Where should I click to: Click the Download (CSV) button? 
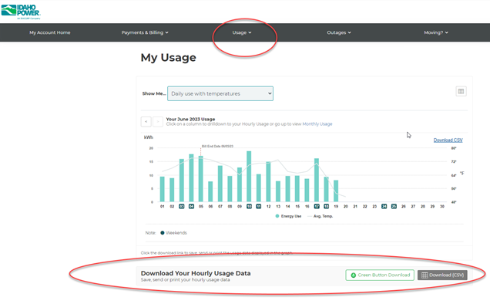442,275
